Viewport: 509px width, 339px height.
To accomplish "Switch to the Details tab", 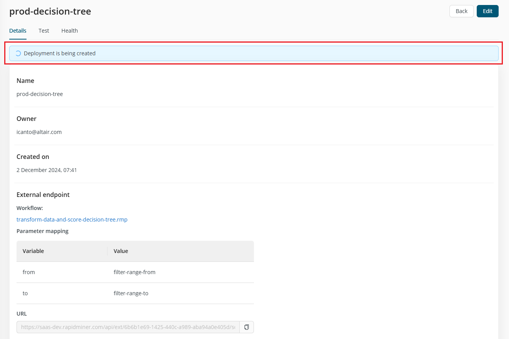I will 18,31.
